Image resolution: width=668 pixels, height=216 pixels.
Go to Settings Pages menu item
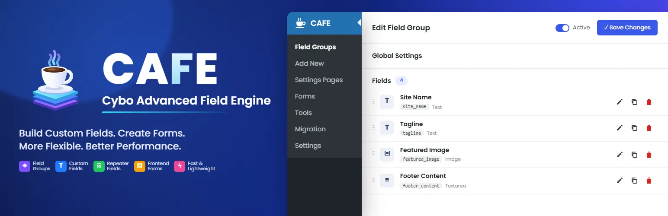pyautogui.click(x=319, y=80)
